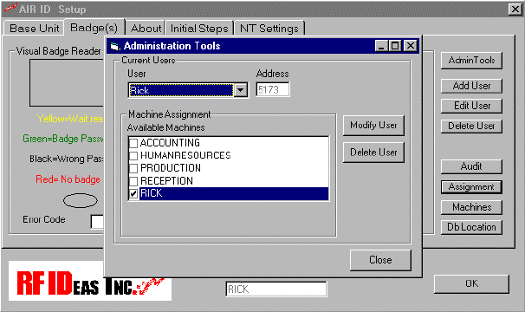Select the ACCOUNTING list row text

tap(170, 143)
